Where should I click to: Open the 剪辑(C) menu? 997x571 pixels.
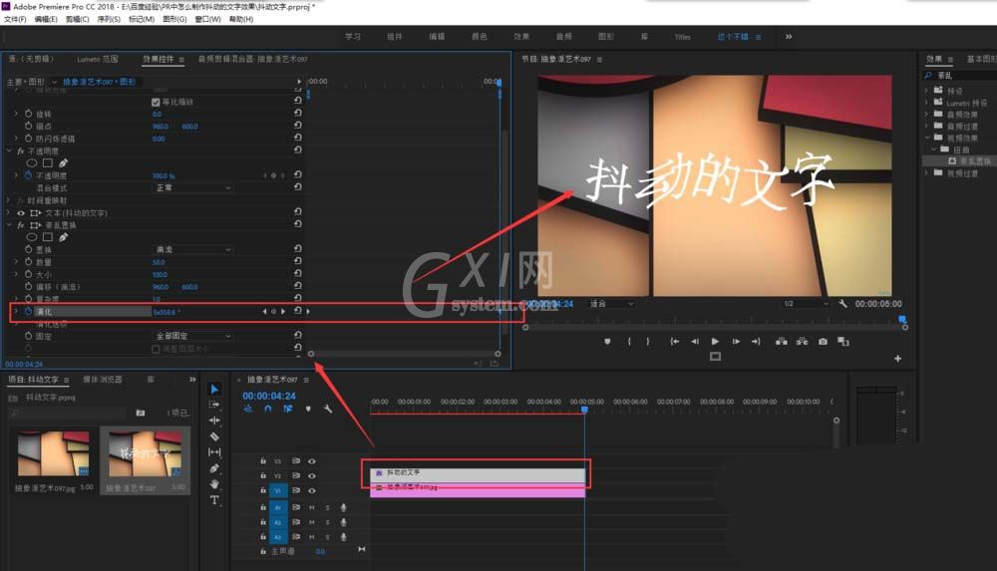[77, 19]
